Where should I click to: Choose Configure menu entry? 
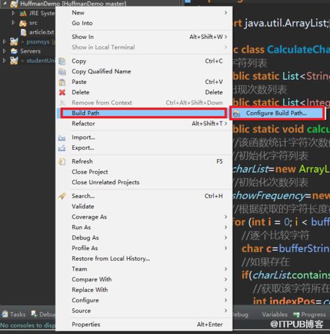tap(145, 300)
